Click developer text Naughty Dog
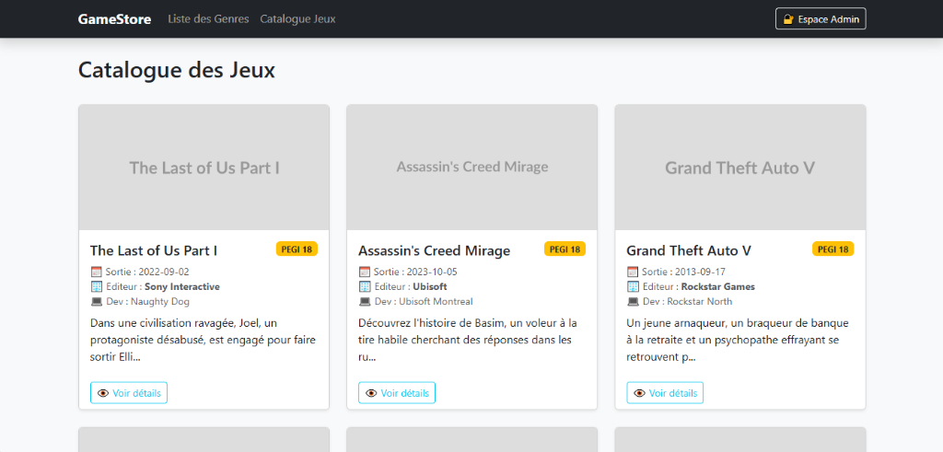943x452 pixels. click(160, 302)
